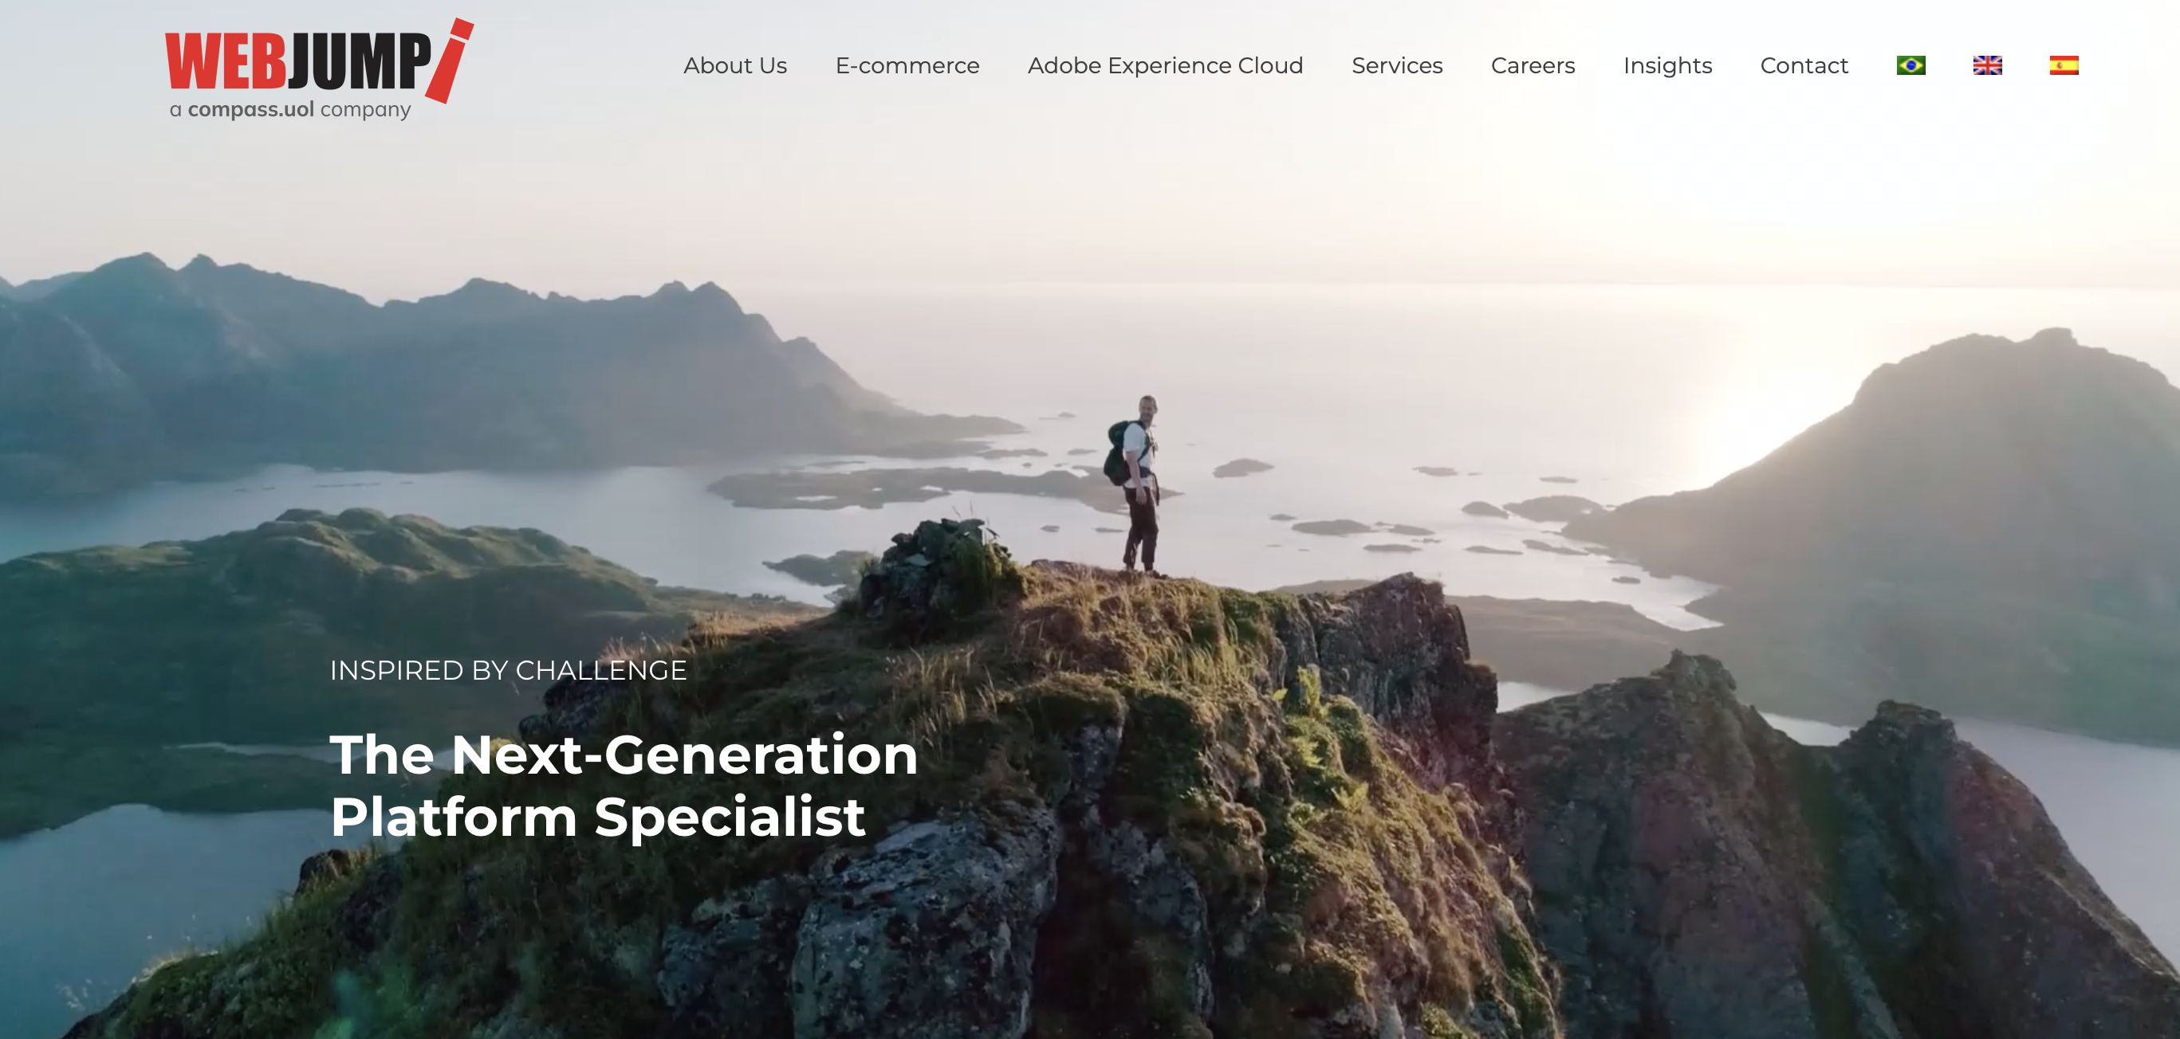Viewport: 2180px width, 1039px height.
Task: Select the UK flag for English
Action: (x=1987, y=65)
